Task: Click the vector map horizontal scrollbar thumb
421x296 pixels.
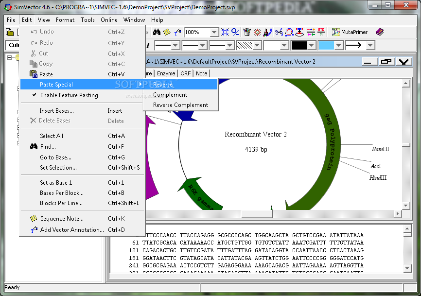Action: click(256, 214)
